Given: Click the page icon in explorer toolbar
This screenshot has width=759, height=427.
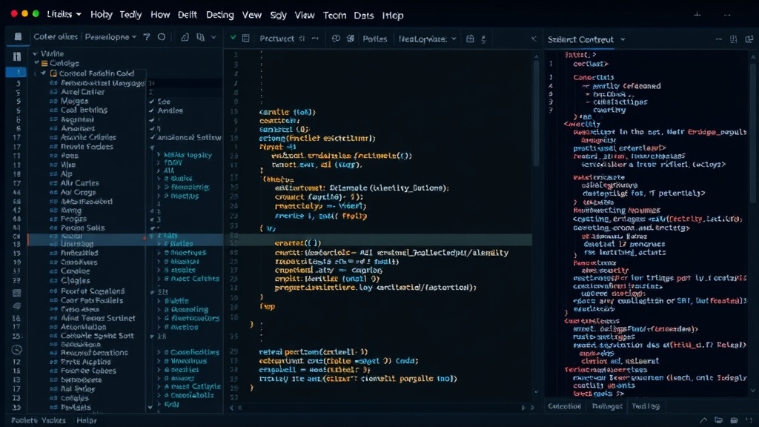Looking at the screenshot, I should coord(185,37).
